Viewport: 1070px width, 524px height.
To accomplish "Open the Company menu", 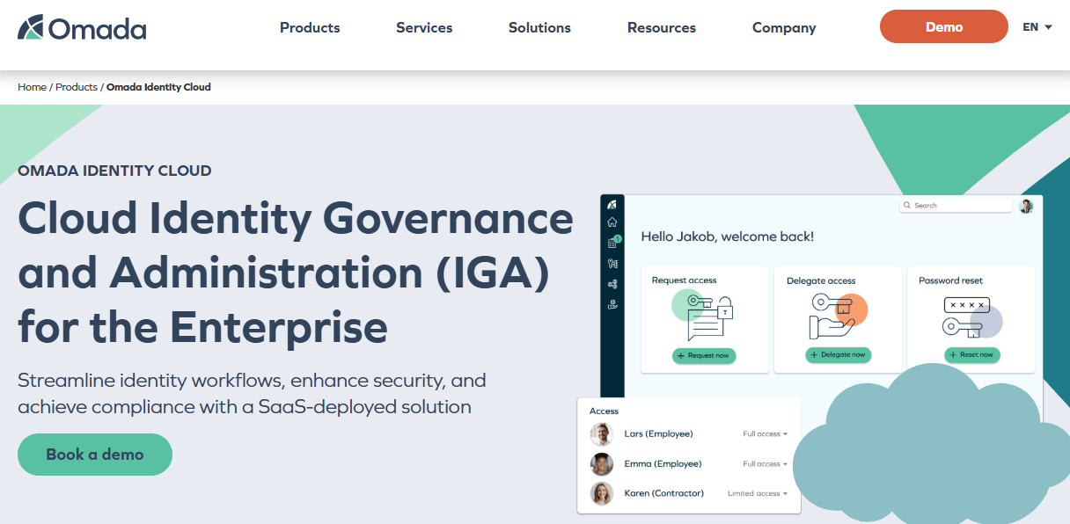I will tap(784, 27).
